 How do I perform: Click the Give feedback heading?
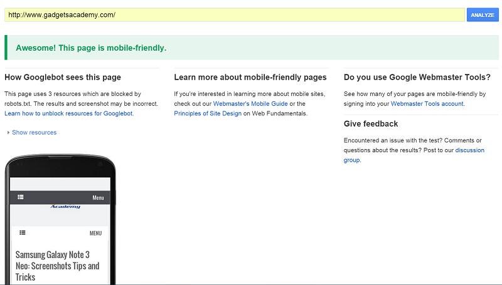tap(371, 124)
